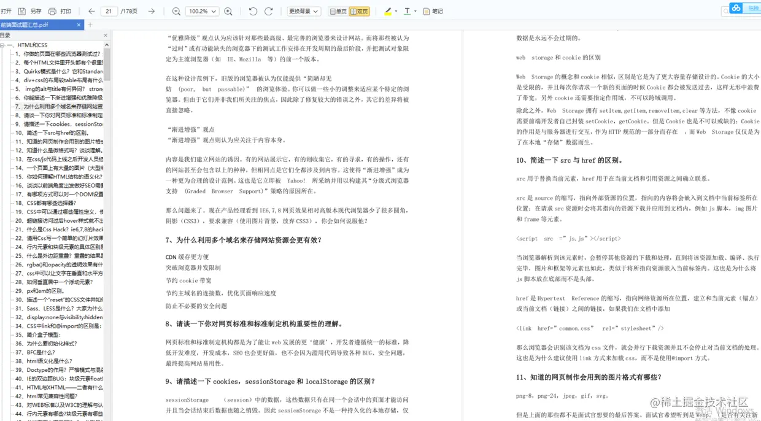Rotate page clockwise icon
Image resolution: width=761 pixels, height=421 pixels.
pyautogui.click(x=268, y=11)
